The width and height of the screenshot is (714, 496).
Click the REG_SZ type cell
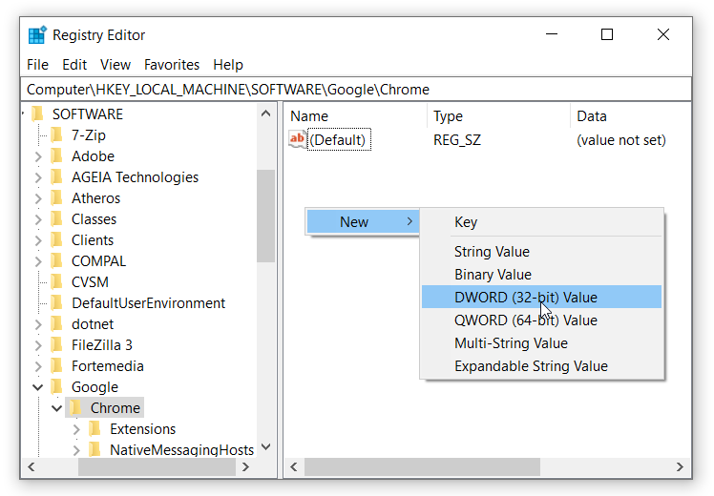456,139
